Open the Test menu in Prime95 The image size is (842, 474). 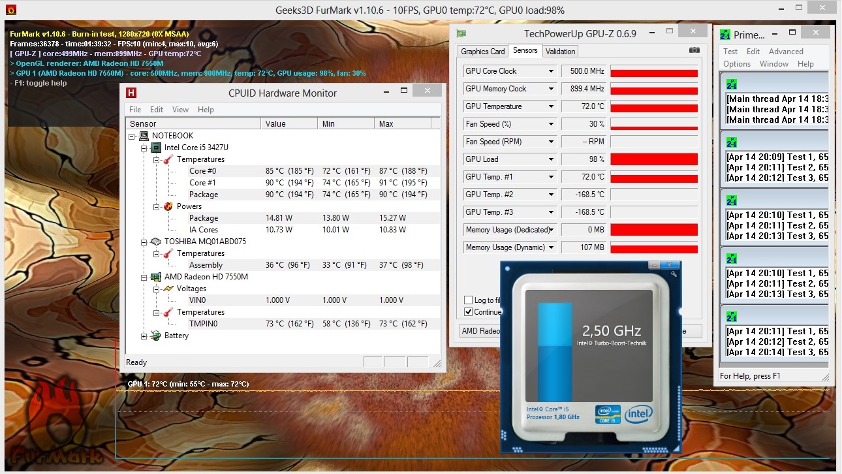tap(730, 52)
